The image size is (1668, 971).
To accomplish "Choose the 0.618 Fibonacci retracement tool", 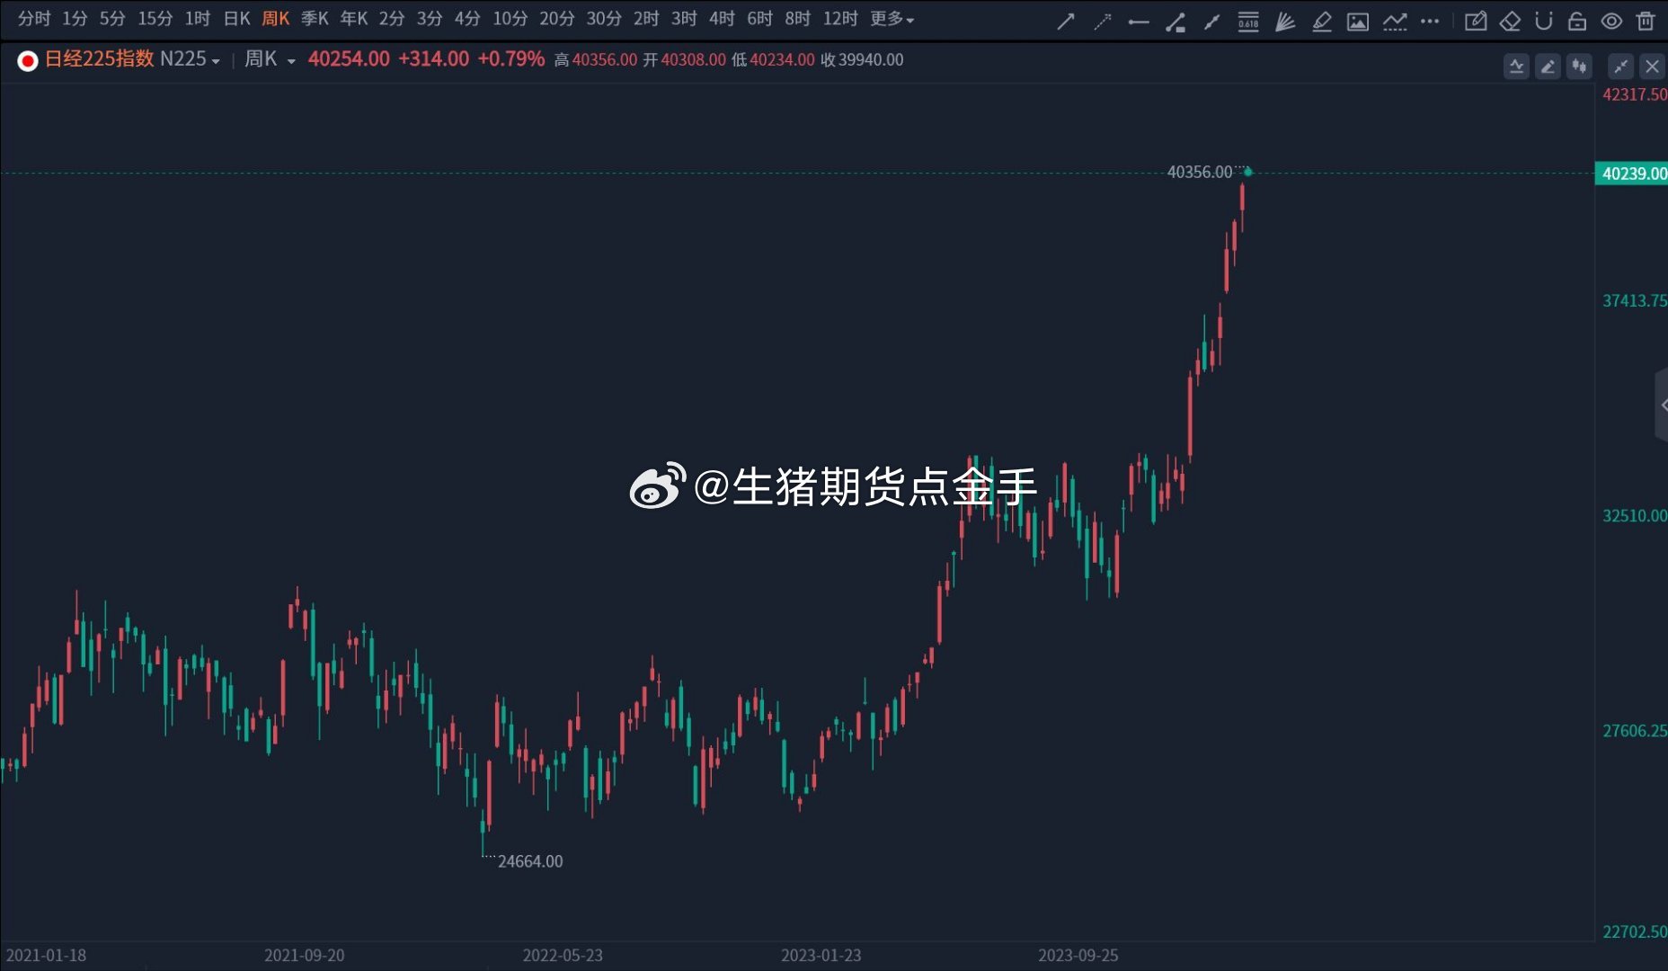I will [x=1248, y=21].
